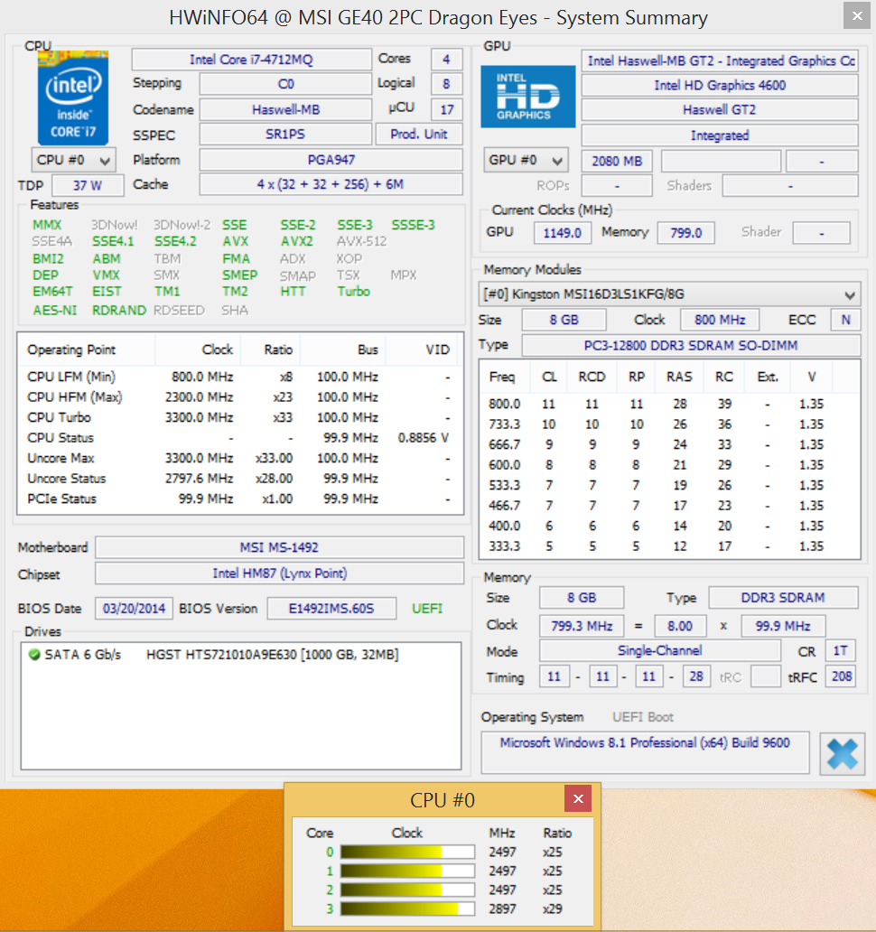The image size is (876, 932).
Task: Select the Haswell-MB codename value
Action: (x=286, y=109)
